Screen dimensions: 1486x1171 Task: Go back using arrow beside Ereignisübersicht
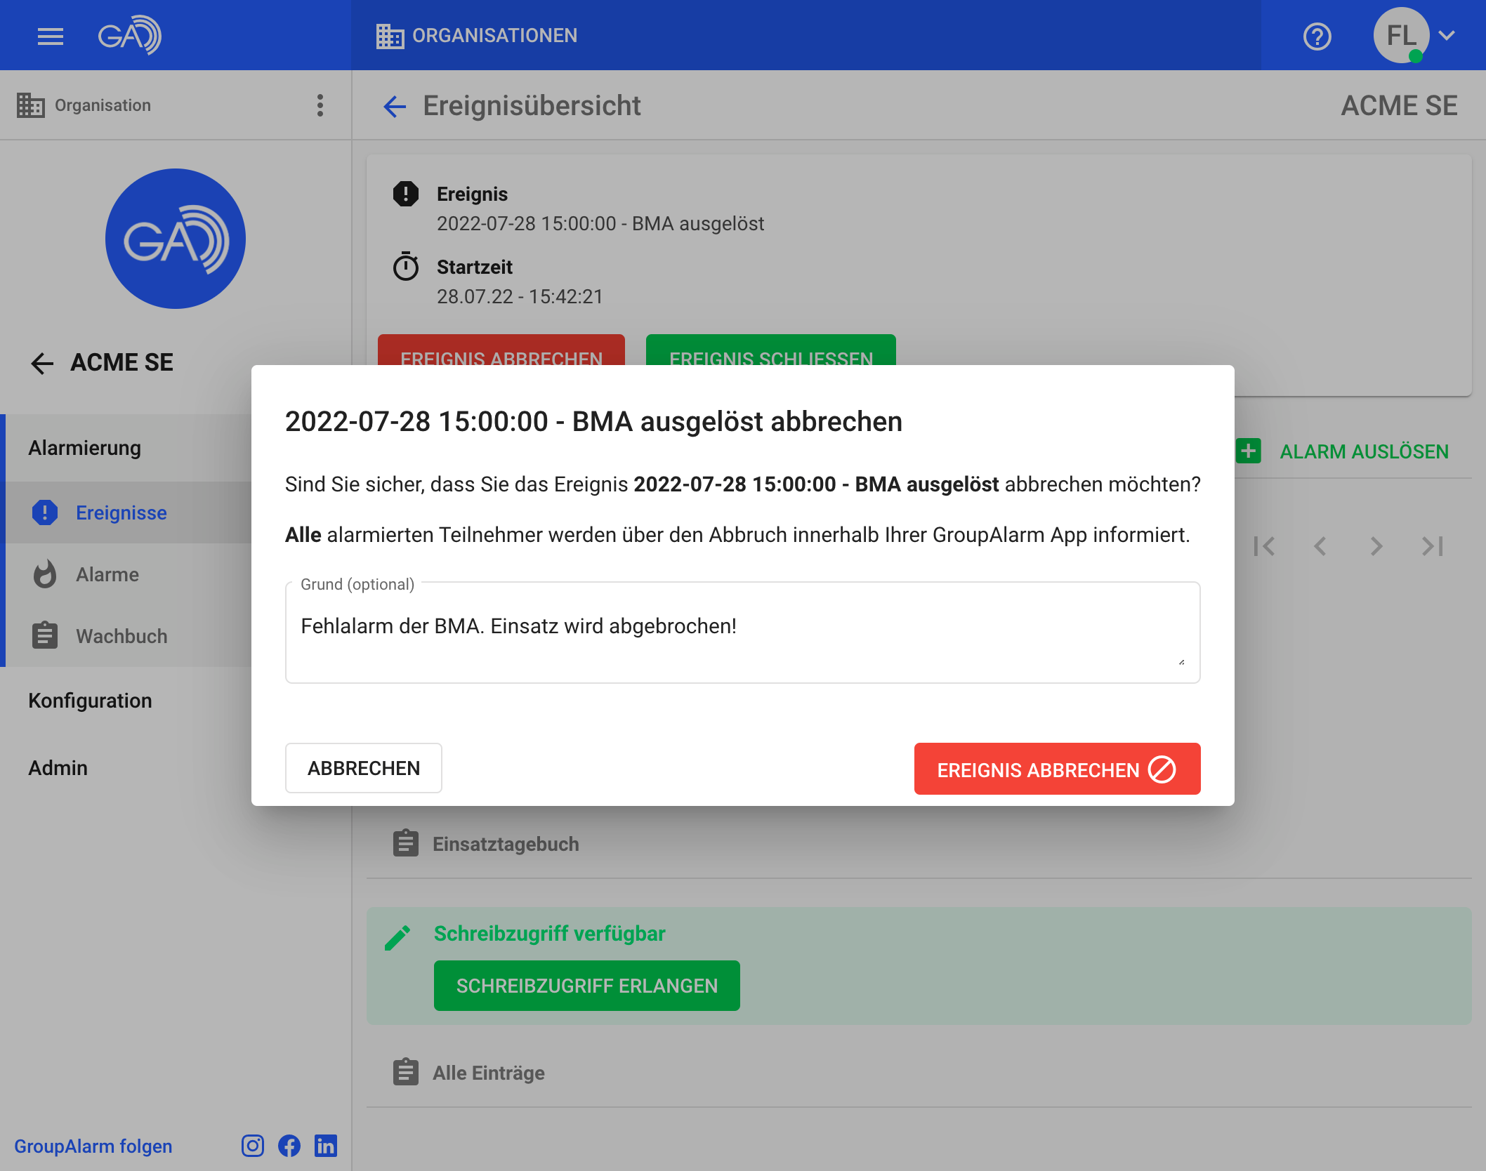click(395, 107)
